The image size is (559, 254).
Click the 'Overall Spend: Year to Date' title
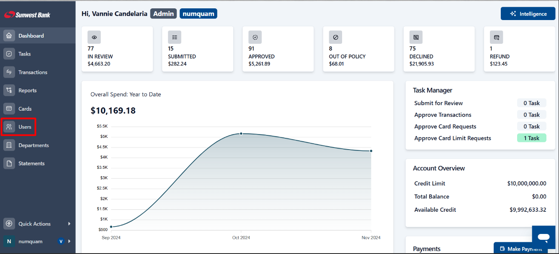[x=126, y=94]
